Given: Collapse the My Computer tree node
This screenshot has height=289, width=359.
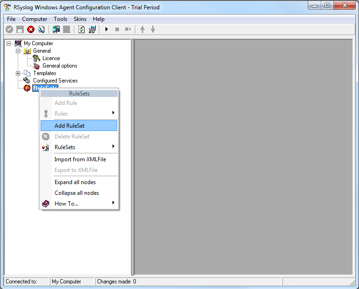Looking at the screenshot, I should [x=8, y=43].
